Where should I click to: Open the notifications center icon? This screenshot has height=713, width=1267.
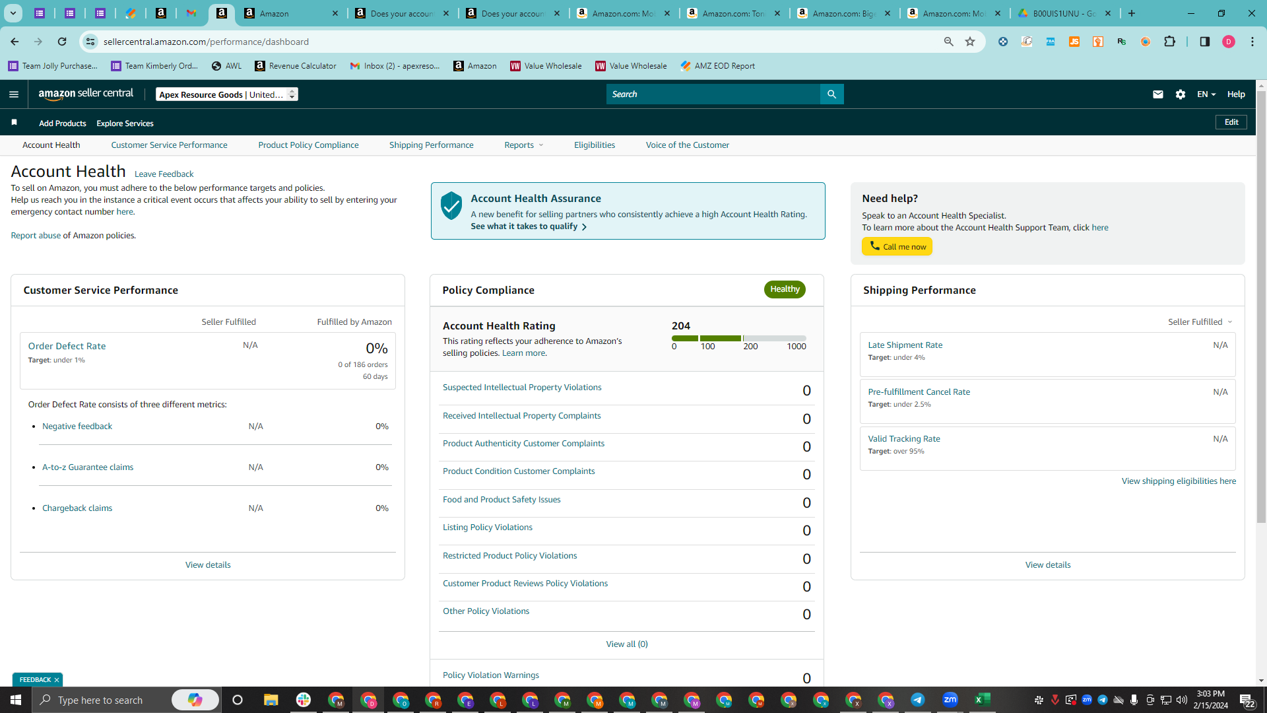1247,700
